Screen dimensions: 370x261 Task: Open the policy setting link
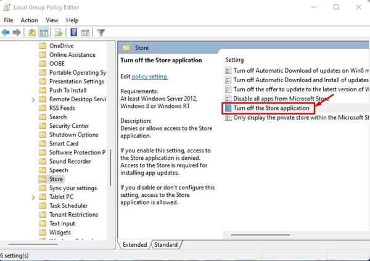click(150, 77)
